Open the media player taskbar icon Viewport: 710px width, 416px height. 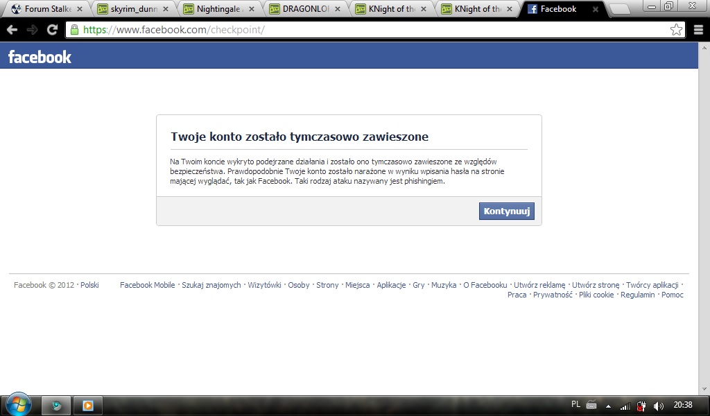pyautogui.click(x=88, y=405)
